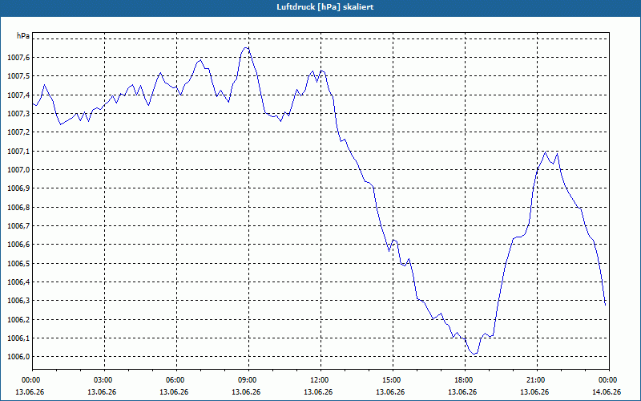Screen dimensions: 641x401
Task: Click the 14.06.26 date label
Action: click(607, 391)
